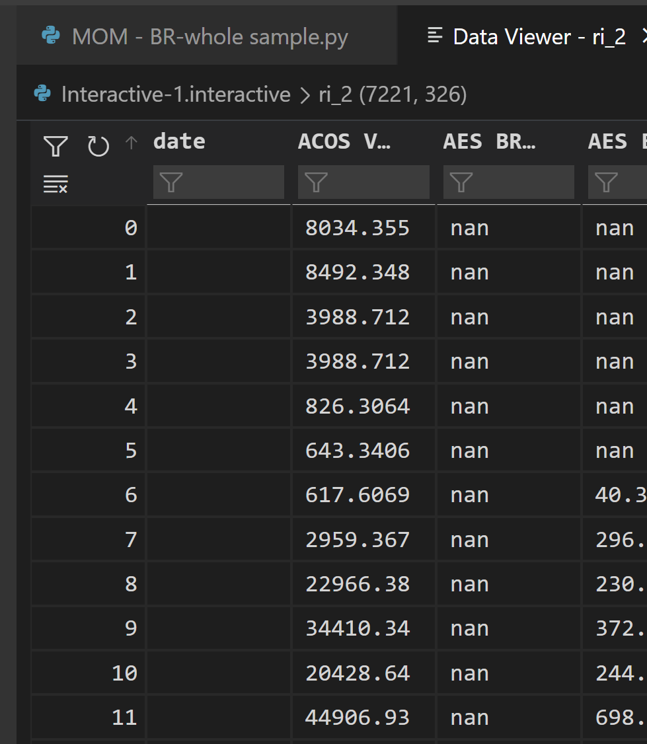Select the Data Viewer - ri_2 tab
The height and width of the screenshot is (744, 647).
pos(537,36)
